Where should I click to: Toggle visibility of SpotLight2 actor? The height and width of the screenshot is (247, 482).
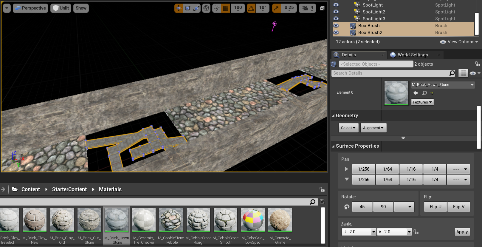click(336, 12)
